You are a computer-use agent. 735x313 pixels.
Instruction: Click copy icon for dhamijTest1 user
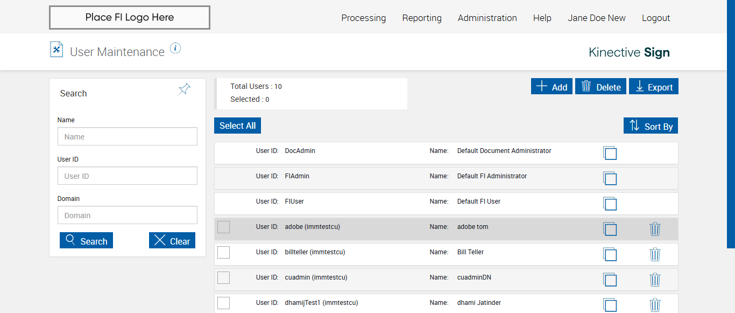pos(610,304)
